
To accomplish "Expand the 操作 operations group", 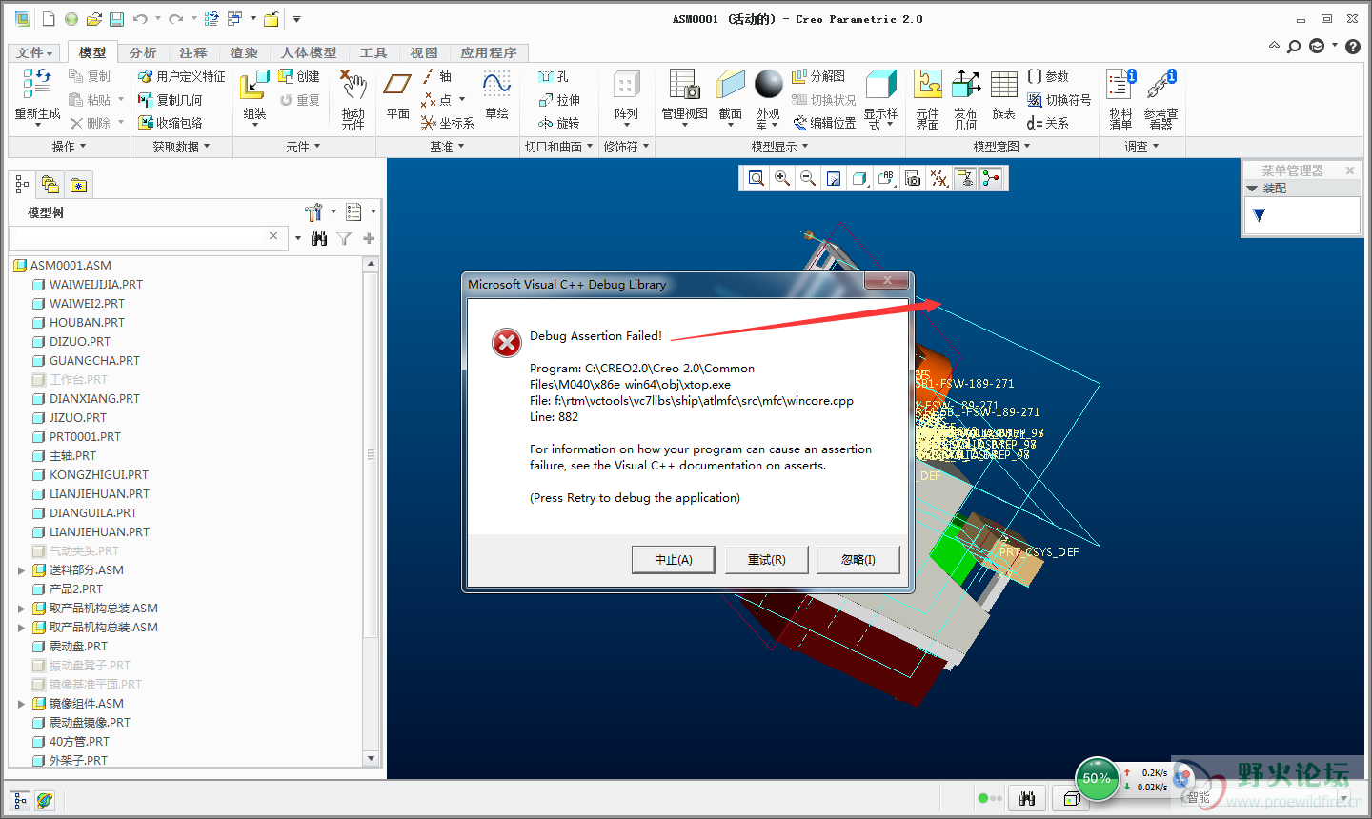I will [69, 147].
